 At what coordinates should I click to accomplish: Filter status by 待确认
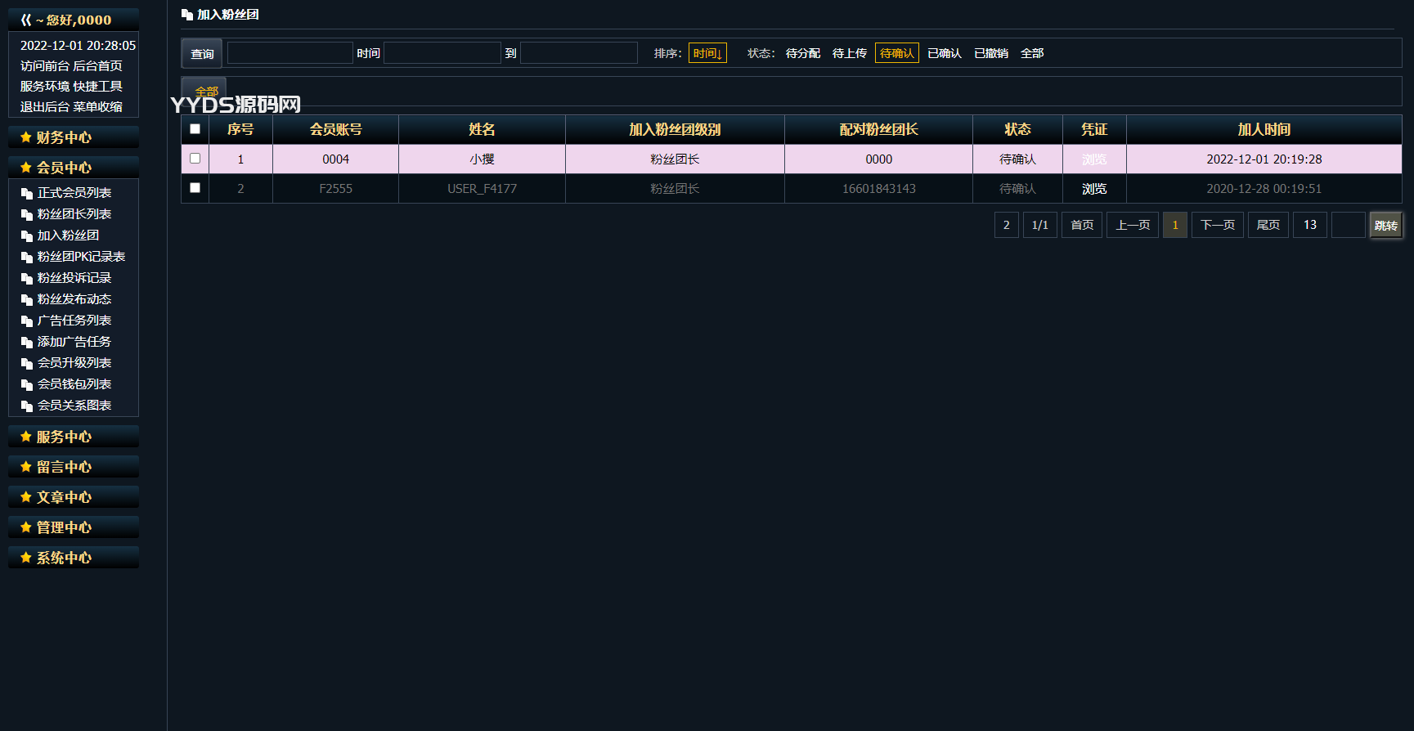897,53
